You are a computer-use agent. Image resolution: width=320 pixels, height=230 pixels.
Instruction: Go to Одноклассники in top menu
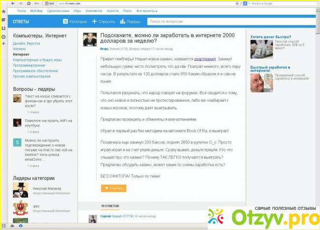tap(58, 10)
